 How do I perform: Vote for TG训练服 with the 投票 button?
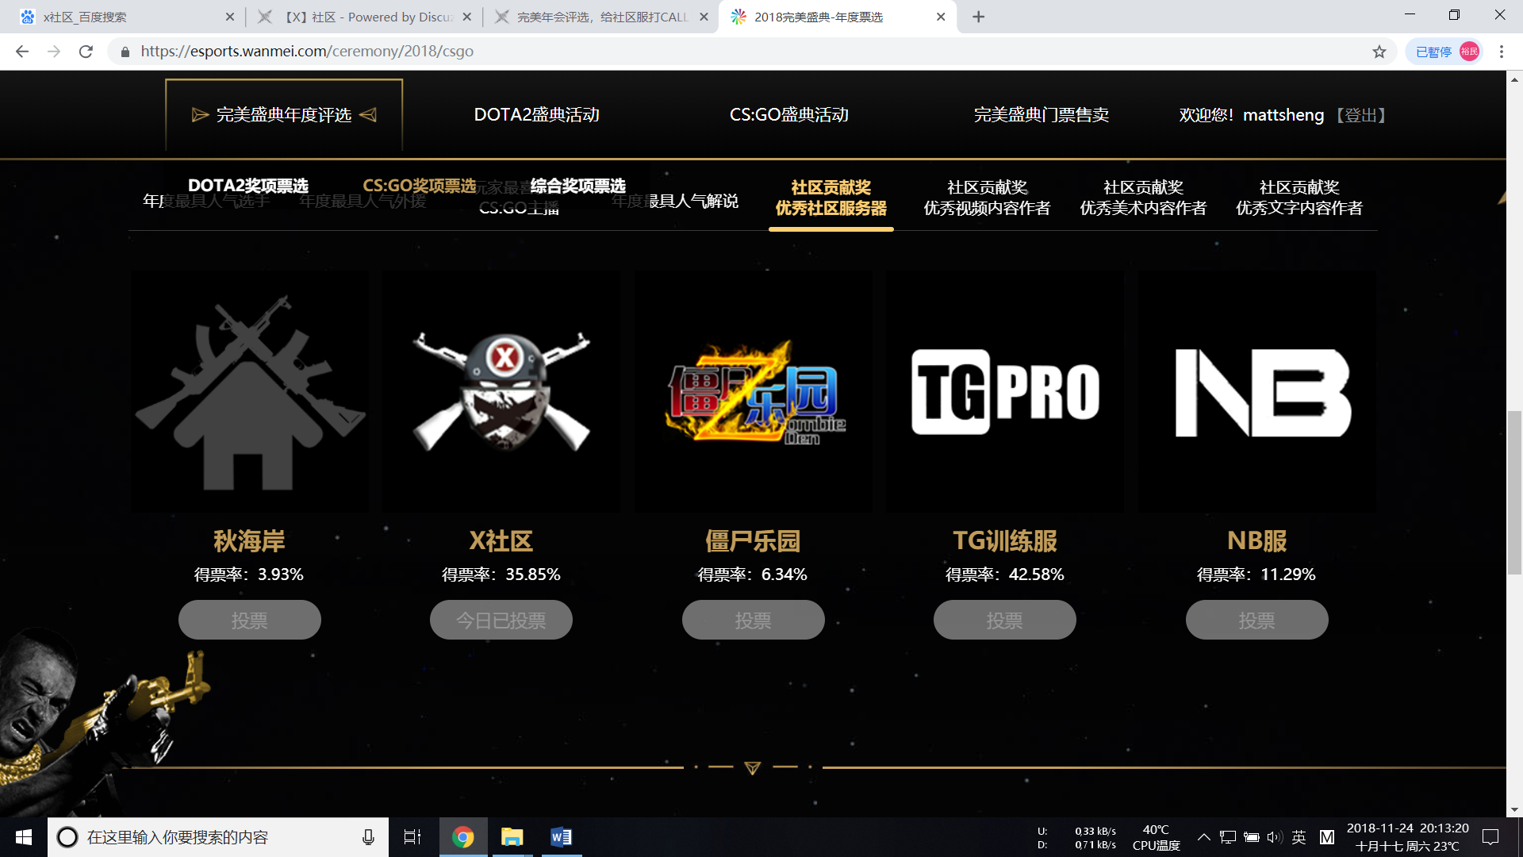click(x=1004, y=620)
